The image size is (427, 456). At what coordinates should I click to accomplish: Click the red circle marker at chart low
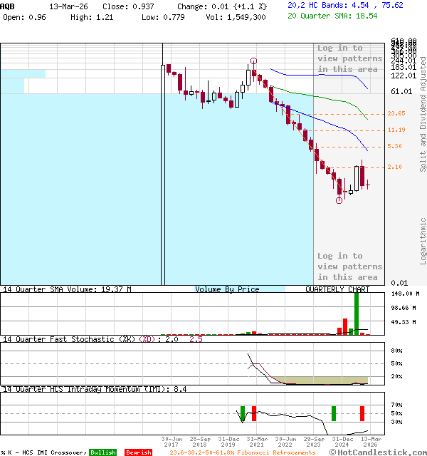tap(339, 200)
